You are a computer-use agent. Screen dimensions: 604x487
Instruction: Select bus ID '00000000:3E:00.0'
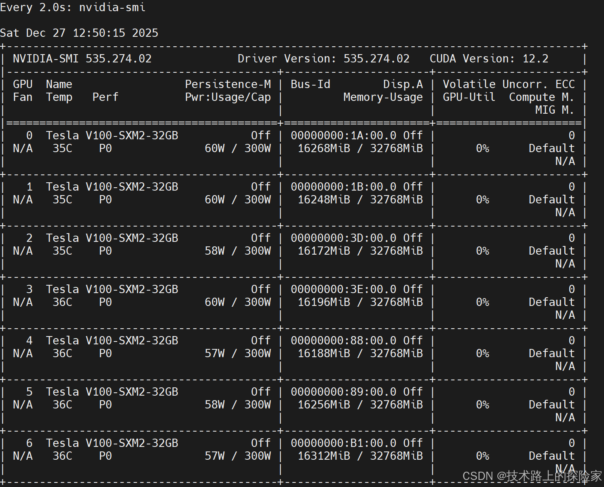click(x=344, y=289)
